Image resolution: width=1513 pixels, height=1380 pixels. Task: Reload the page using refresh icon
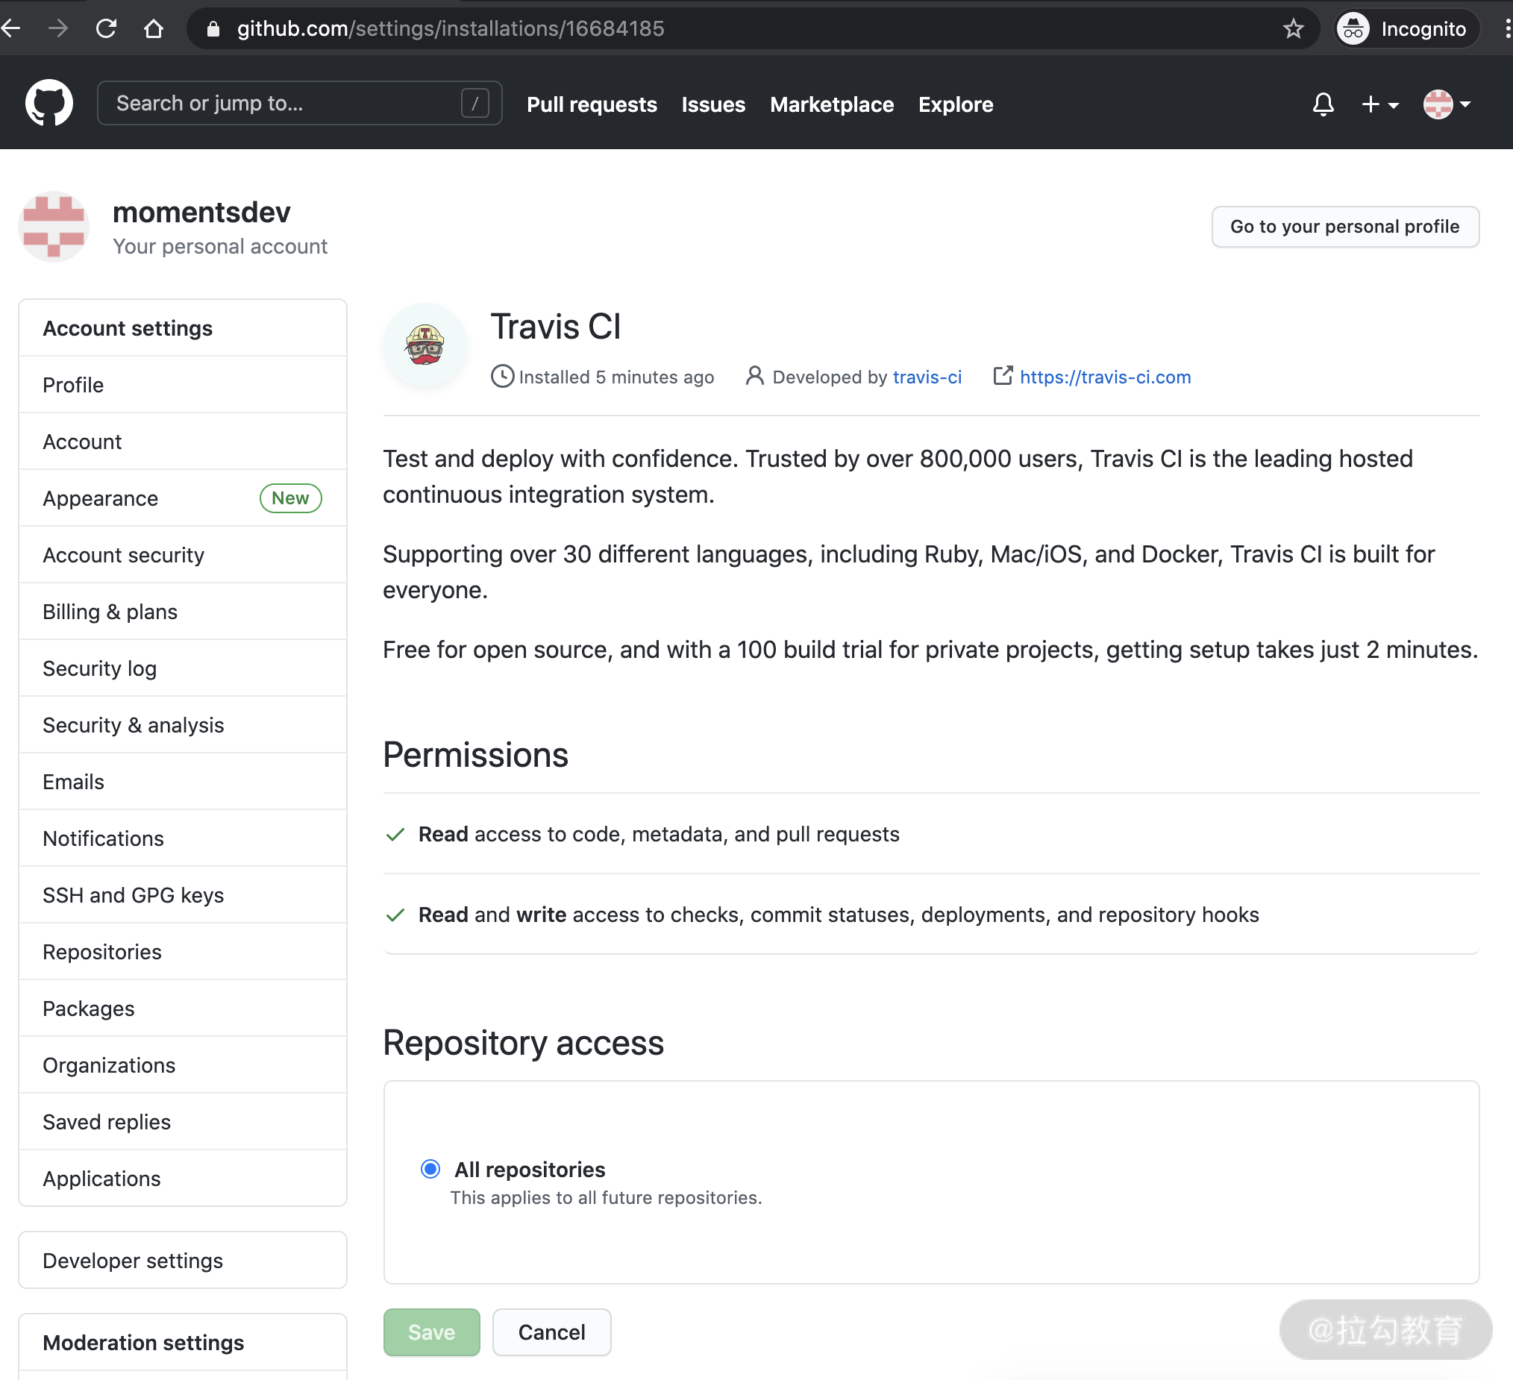pyautogui.click(x=106, y=29)
